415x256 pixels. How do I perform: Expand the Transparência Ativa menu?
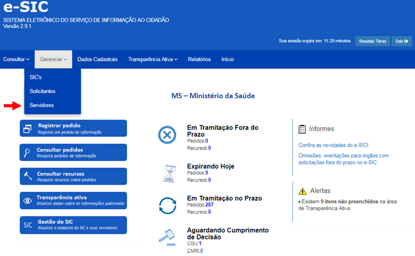click(x=153, y=59)
